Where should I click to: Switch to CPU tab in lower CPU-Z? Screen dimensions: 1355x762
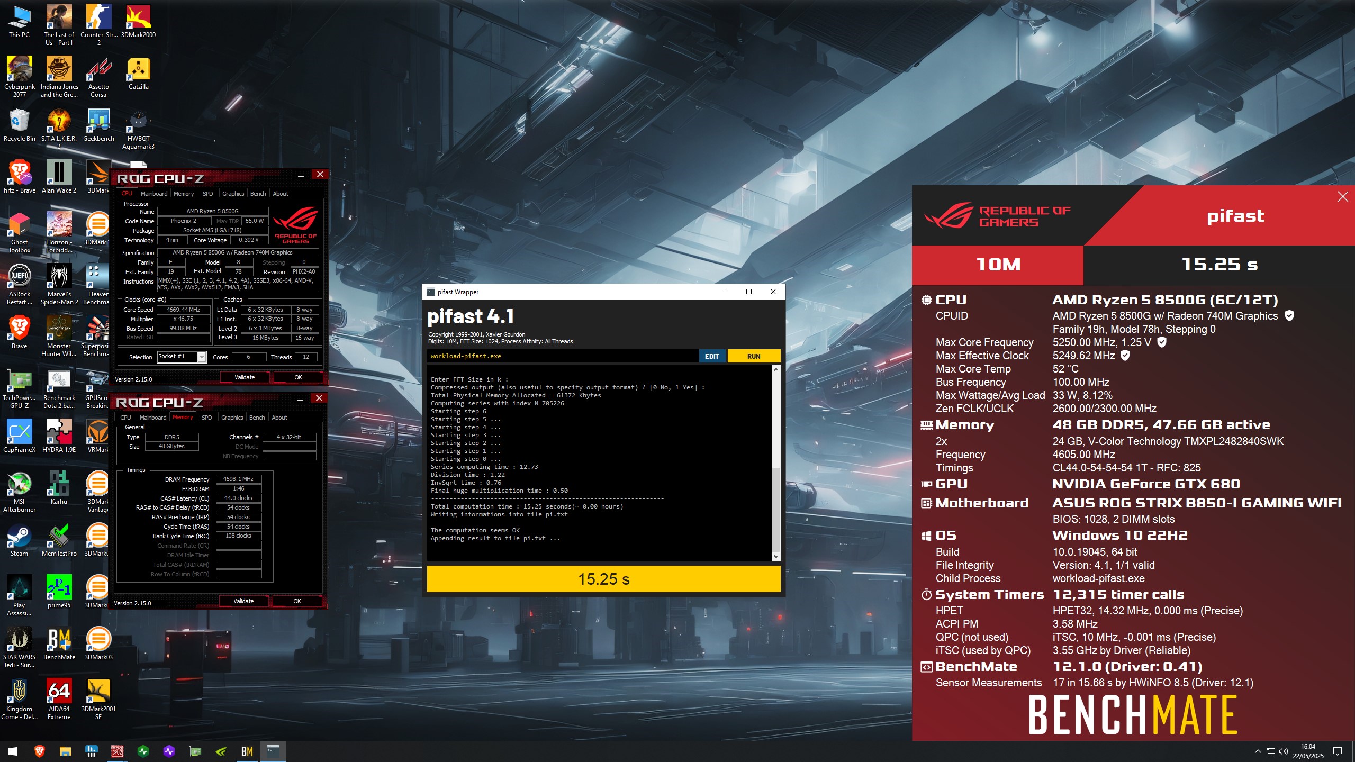click(125, 418)
